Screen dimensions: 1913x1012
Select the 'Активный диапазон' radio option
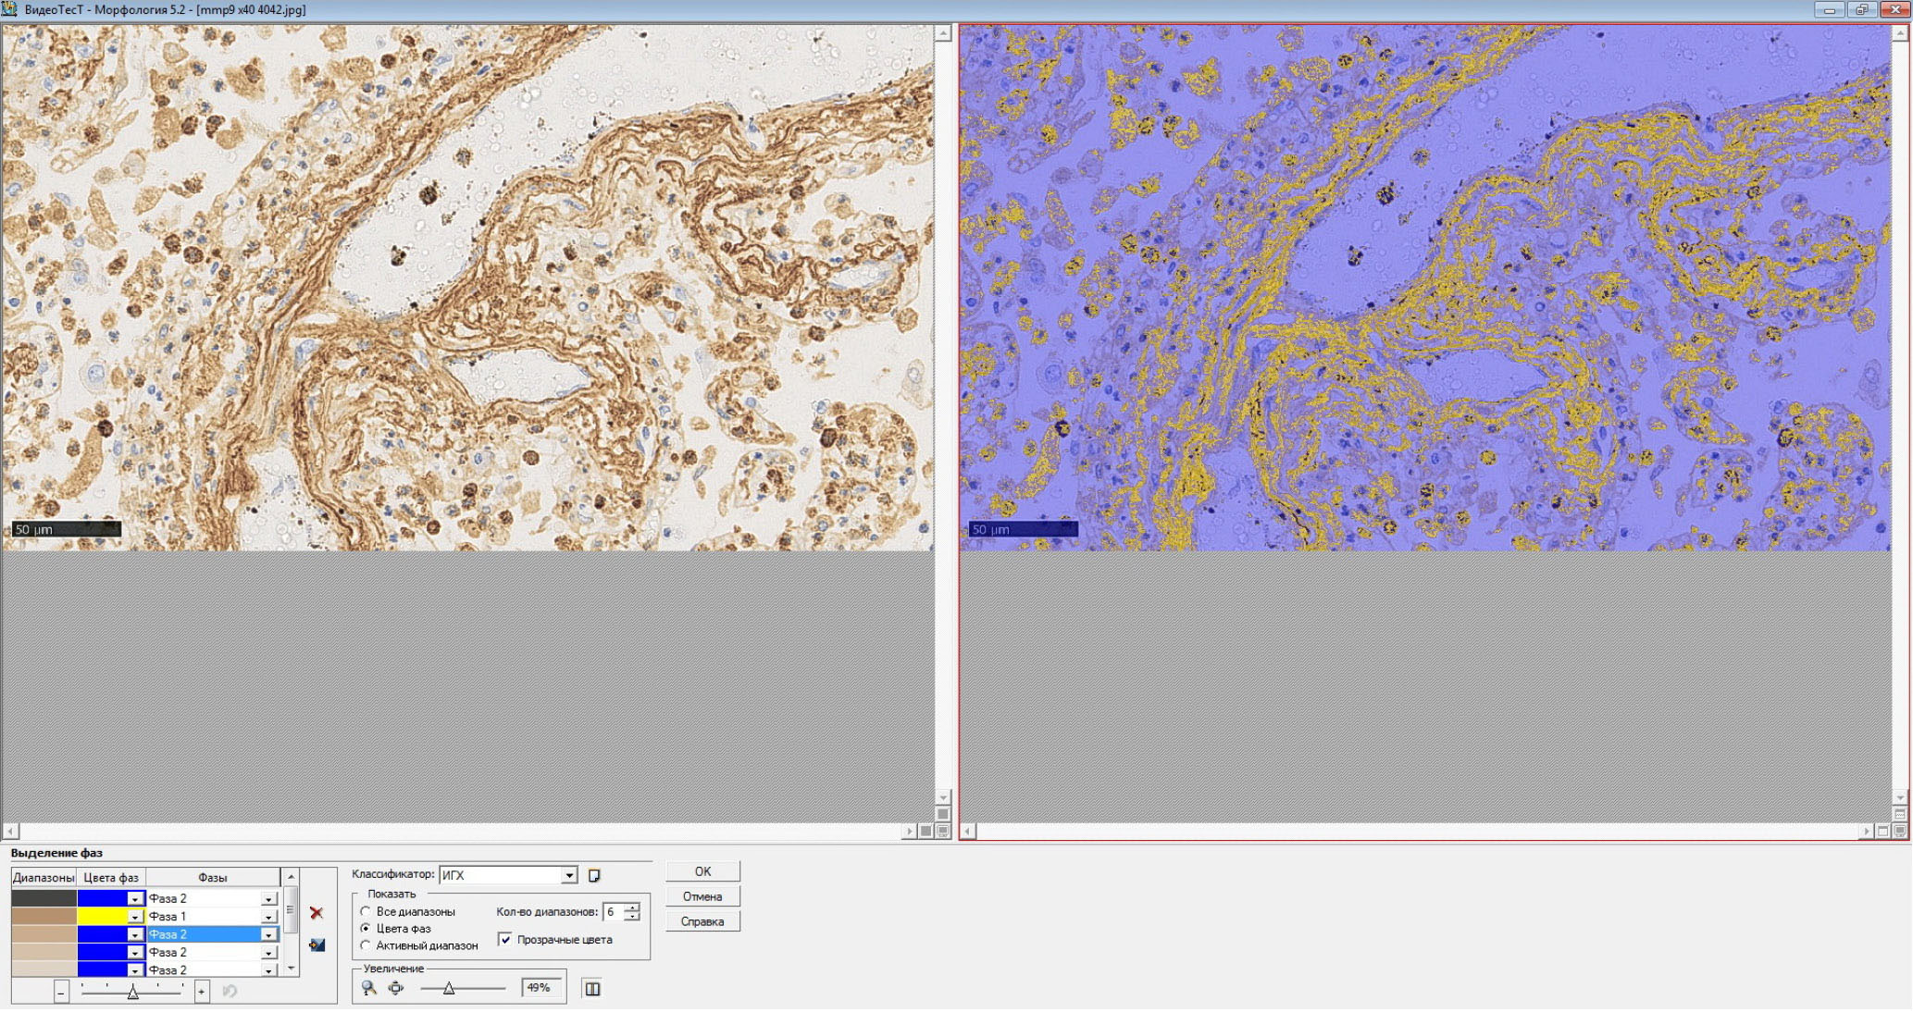point(366,945)
